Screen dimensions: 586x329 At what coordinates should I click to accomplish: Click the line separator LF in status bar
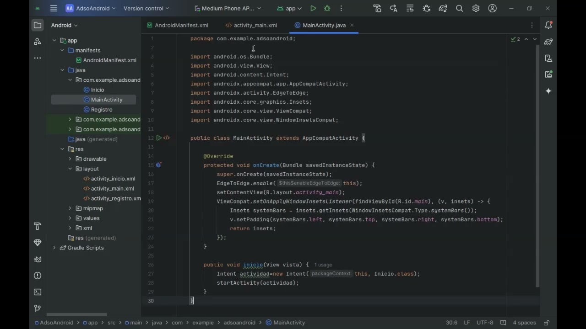(467, 323)
